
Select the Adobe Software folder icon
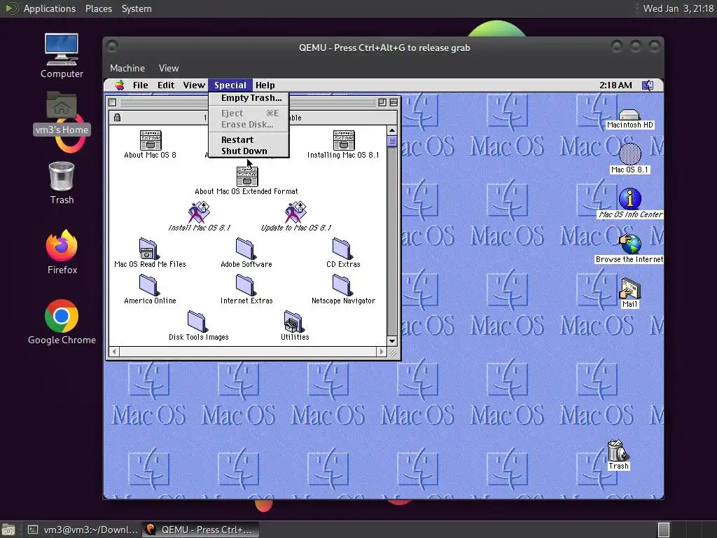(x=246, y=249)
